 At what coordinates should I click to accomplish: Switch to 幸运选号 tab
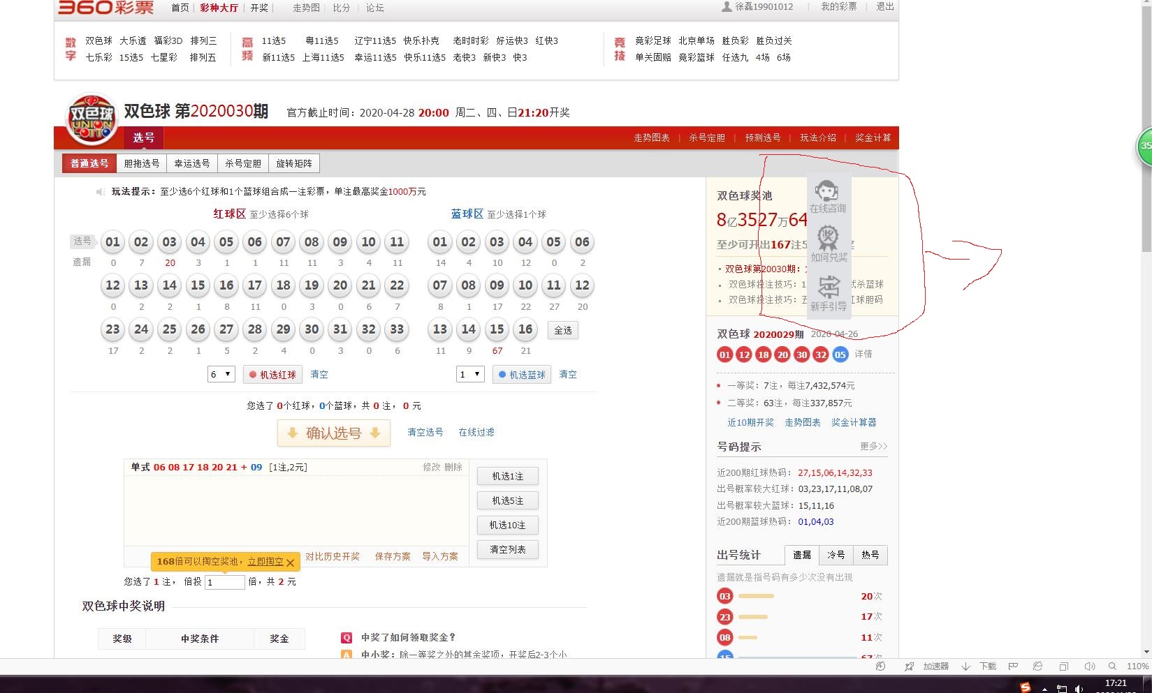(192, 163)
